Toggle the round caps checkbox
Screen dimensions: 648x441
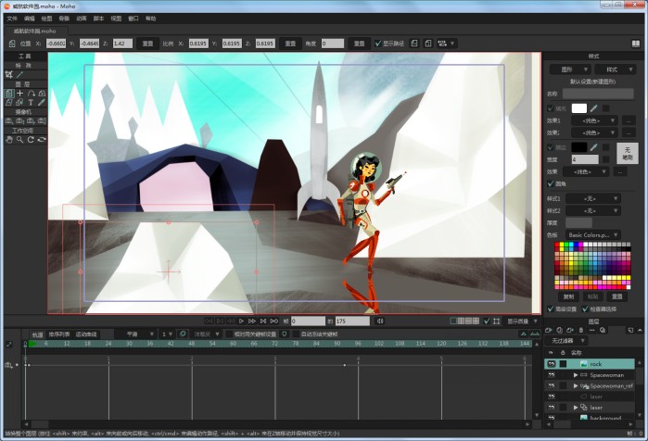pos(551,183)
